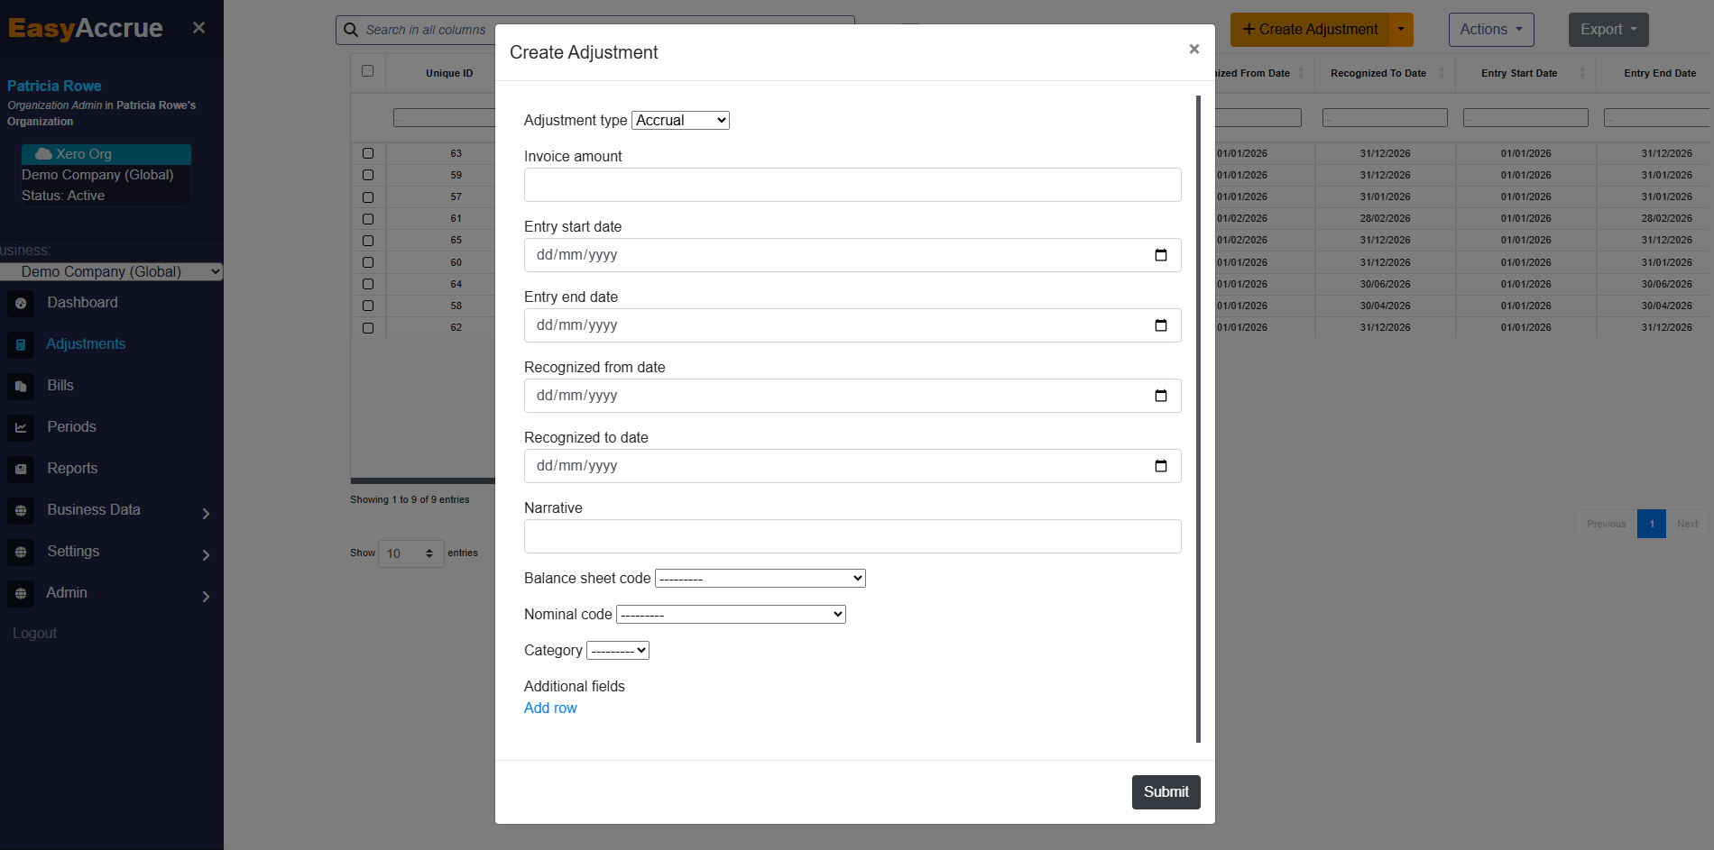Click the Next pagination button
Image resolution: width=1714 pixels, height=850 pixels.
[x=1687, y=524]
